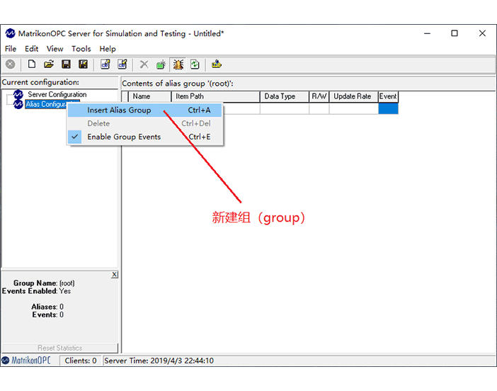Click the Data Type column header
The width and height of the screenshot is (497, 391).
[x=285, y=96]
